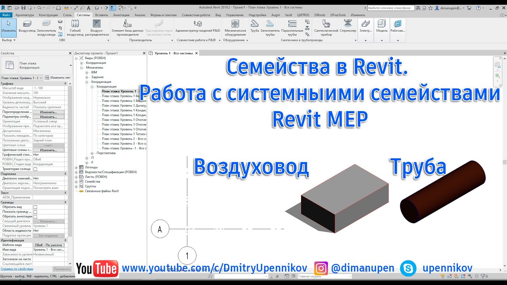Screen dimensions: 507x285
Task: Click Элемент базы данных производителя
Action: 128,28
